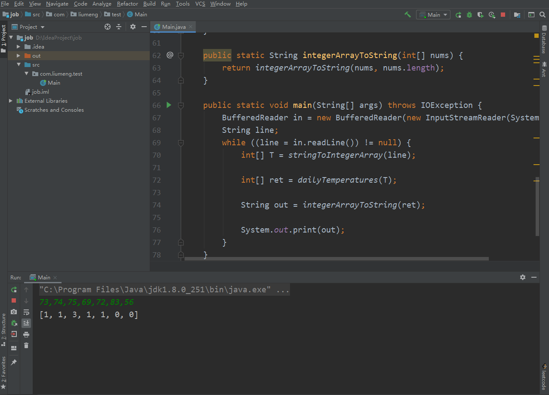Open the Refactor menu
Image resolution: width=549 pixels, height=395 pixels.
point(127,4)
